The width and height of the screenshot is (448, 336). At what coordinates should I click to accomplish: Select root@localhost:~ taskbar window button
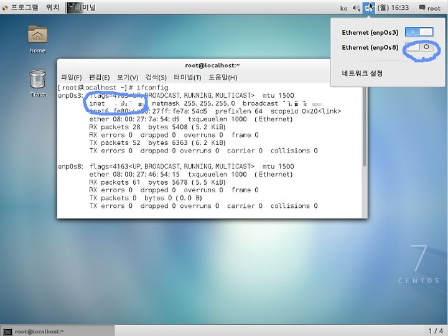(x=57, y=332)
